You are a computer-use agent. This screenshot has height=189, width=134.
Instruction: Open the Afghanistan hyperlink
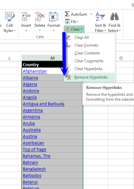coord(35,71)
